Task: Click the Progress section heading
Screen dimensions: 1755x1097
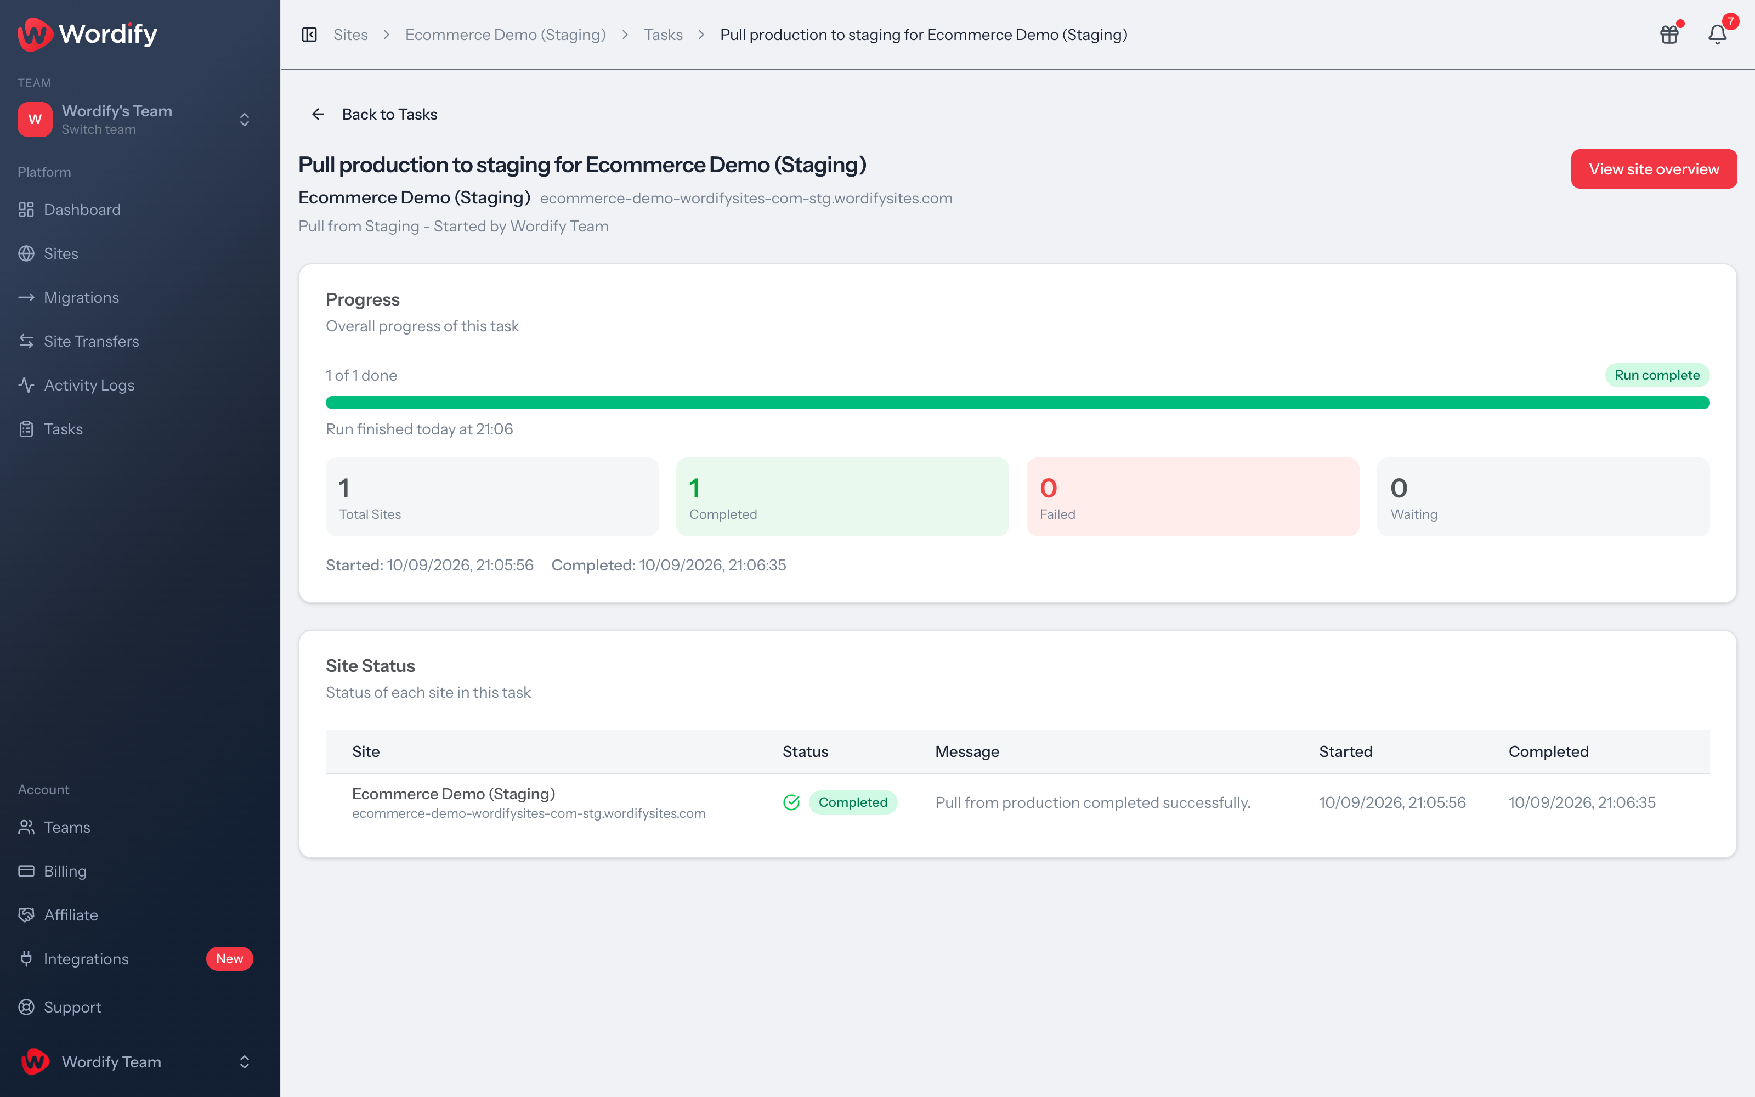Action: (363, 299)
